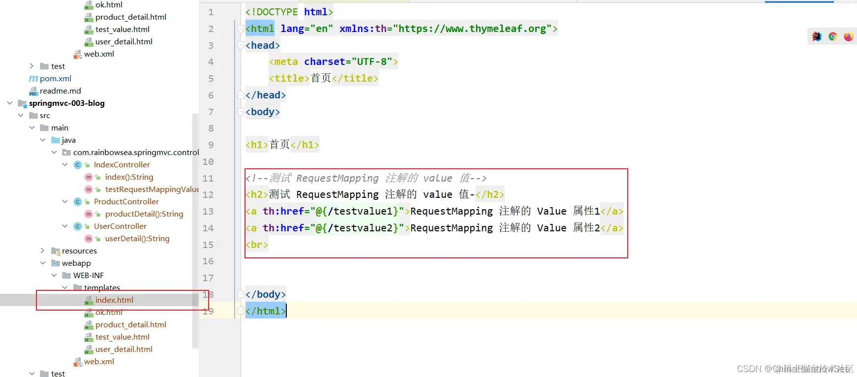Click project tree vertical scrollbar
The height and width of the screenshot is (377, 857).
(195, 230)
